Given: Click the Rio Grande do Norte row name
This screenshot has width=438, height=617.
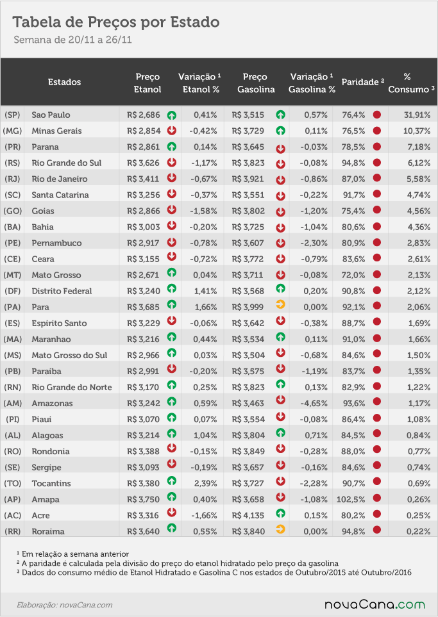Looking at the screenshot, I should [72, 387].
